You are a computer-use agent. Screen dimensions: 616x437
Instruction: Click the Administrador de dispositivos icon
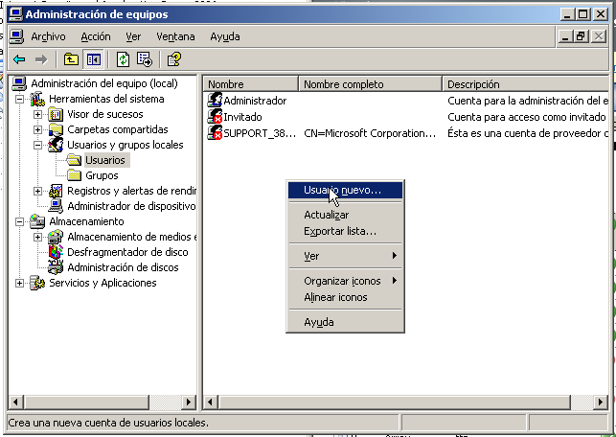pyautogui.click(x=56, y=206)
